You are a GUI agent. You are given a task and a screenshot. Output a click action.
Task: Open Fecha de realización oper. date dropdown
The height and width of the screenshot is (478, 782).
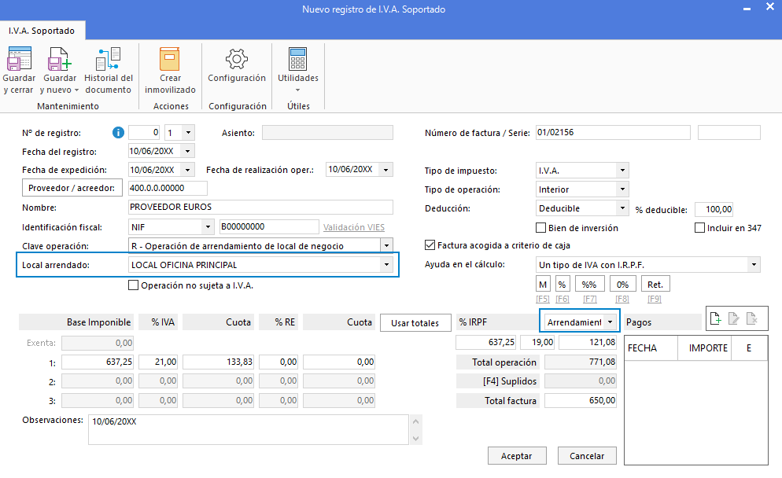click(x=385, y=170)
